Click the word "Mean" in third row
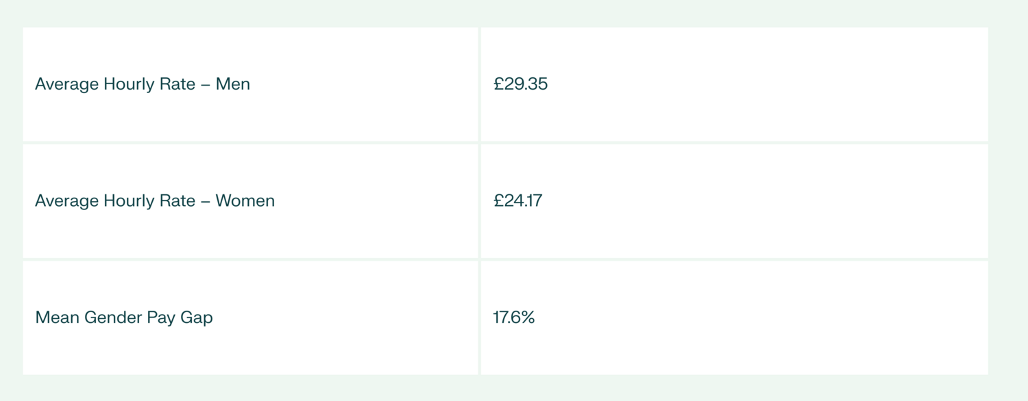The height and width of the screenshot is (401, 1028). (x=57, y=318)
